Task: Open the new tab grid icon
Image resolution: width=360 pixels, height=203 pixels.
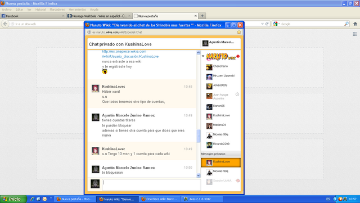Action: [354, 34]
